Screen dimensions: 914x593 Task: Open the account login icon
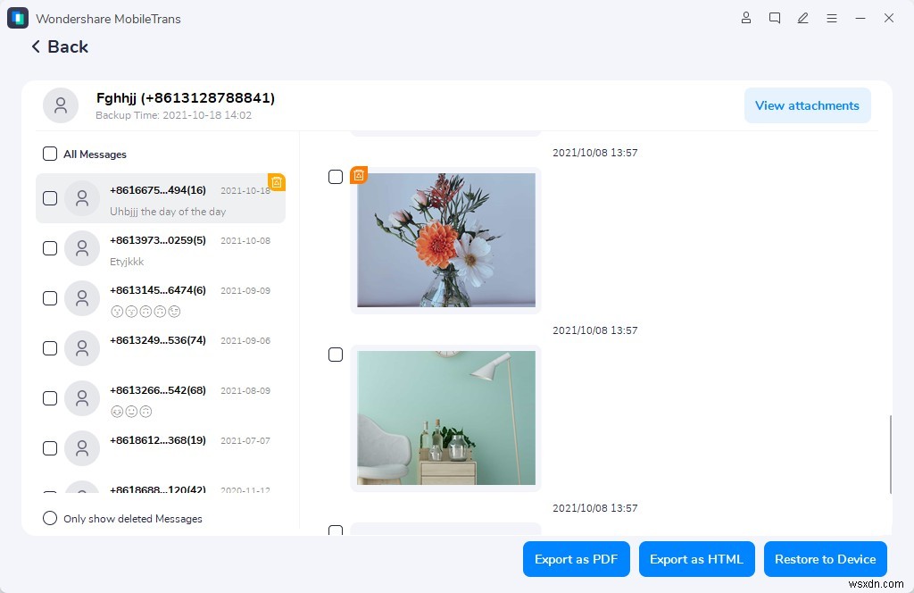tap(746, 18)
